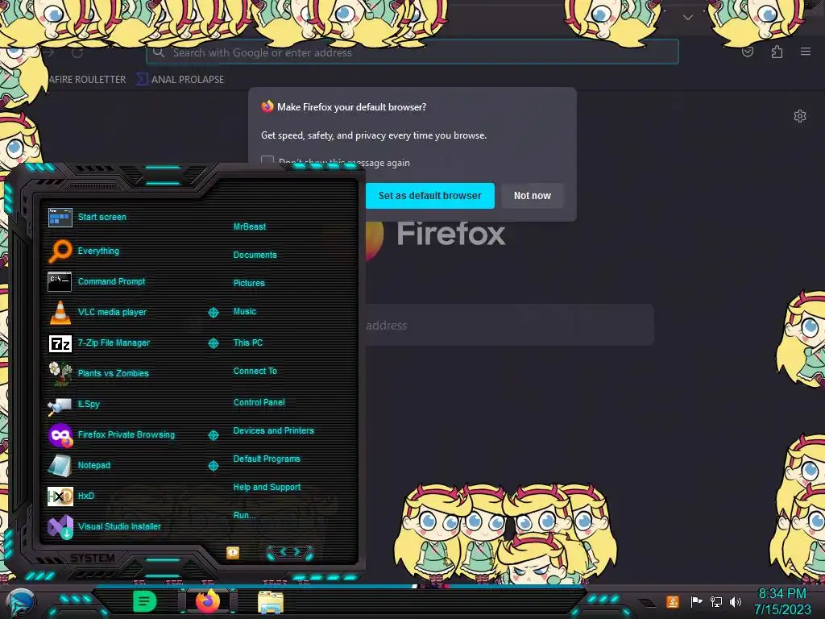The image size is (825, 619).
Task: Expand Notepad jump list
Action: [x=213, y=466]
